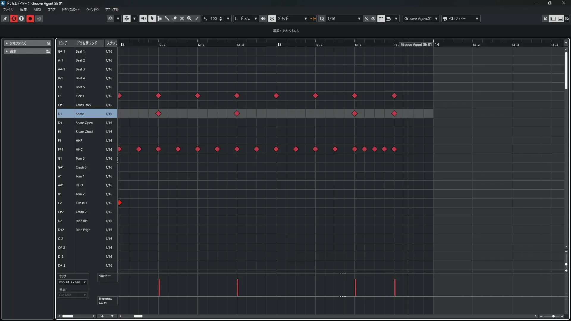Viewport: 571px width, 321px height.
Task: Select the Erase tool
Action: [x=175, y=18]
